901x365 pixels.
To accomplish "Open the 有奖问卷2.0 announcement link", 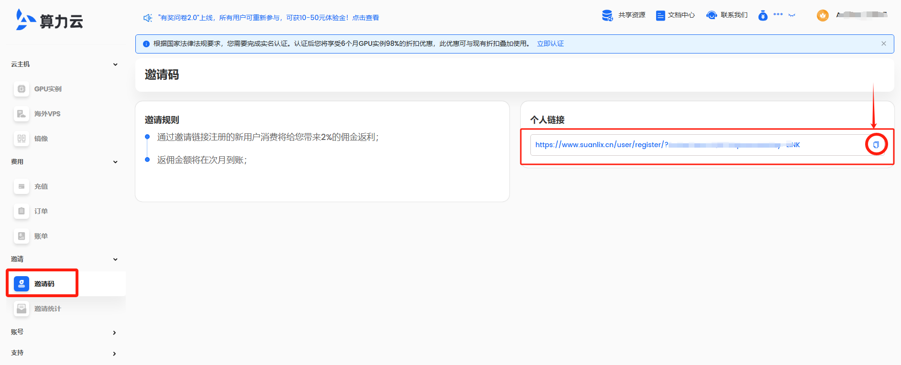I will click(x=269, y=18).
